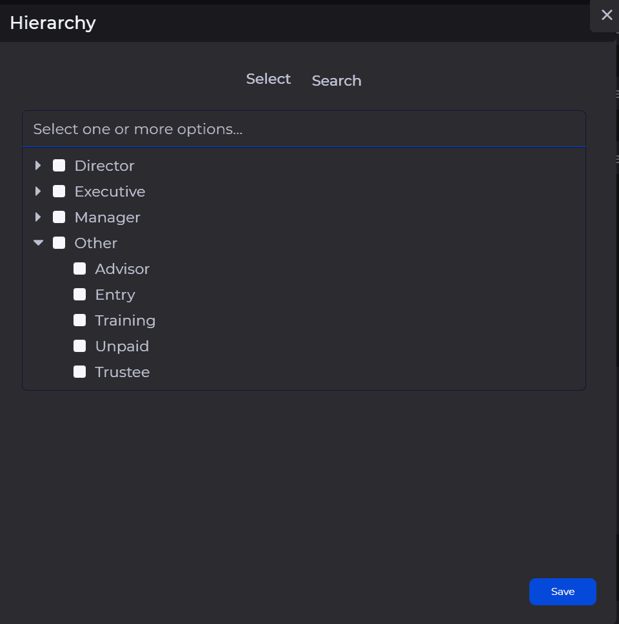Expand the Executive tree node arrow
The width and height of the screenshot is (619, 624).
[38, 191]
